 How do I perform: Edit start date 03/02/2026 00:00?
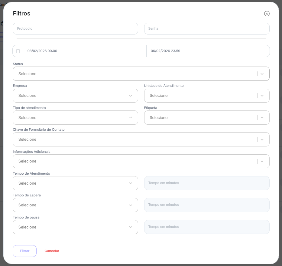[42, 51]
